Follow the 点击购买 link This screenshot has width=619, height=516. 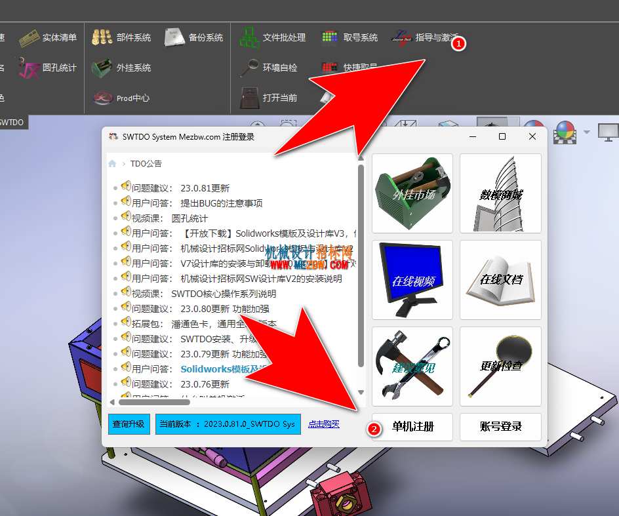click(323, 424)
